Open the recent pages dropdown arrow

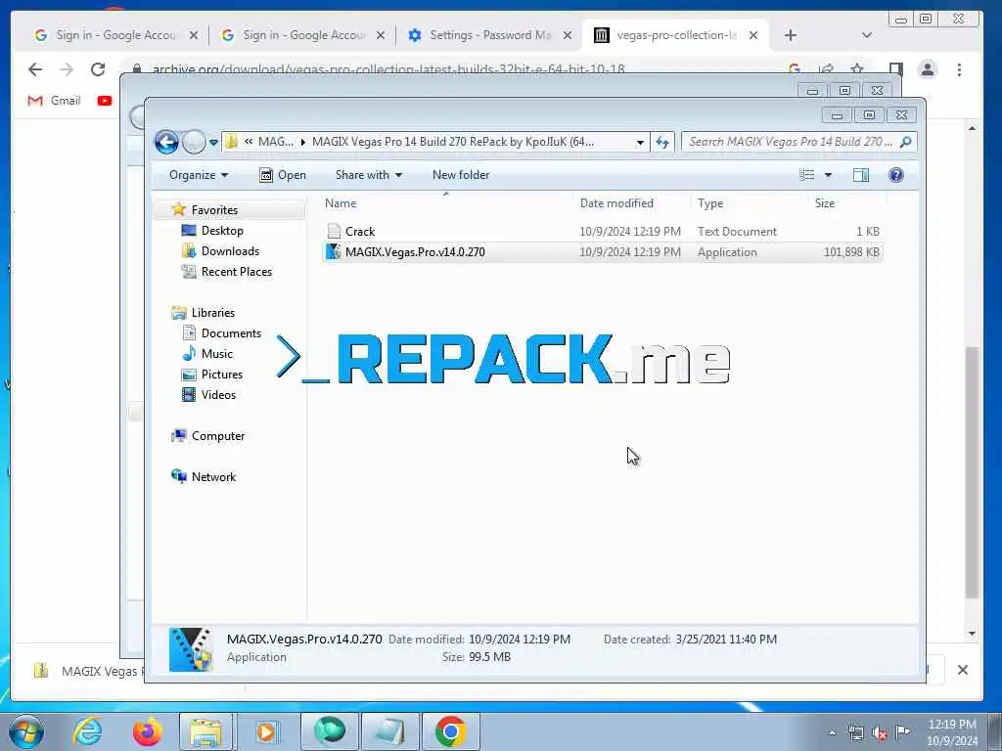pos(213,143)
